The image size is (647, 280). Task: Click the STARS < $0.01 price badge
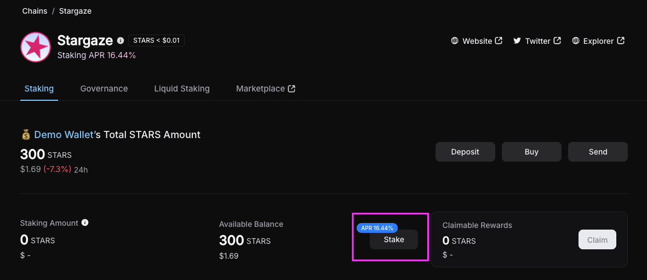[x=156, y=41]
